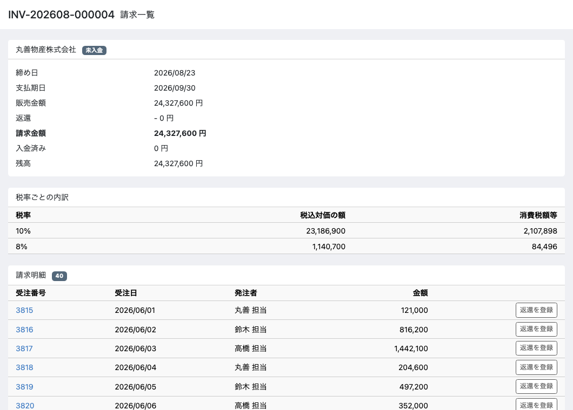Open order number 3815
Viewport: 573px width, 410px height.
click(x=24, y=310)
